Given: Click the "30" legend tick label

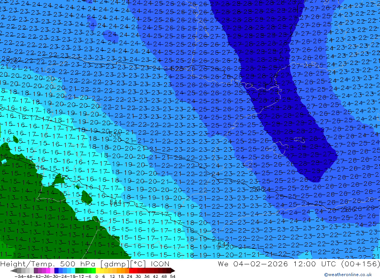Looking at the screenshot, I should point(138,276).
